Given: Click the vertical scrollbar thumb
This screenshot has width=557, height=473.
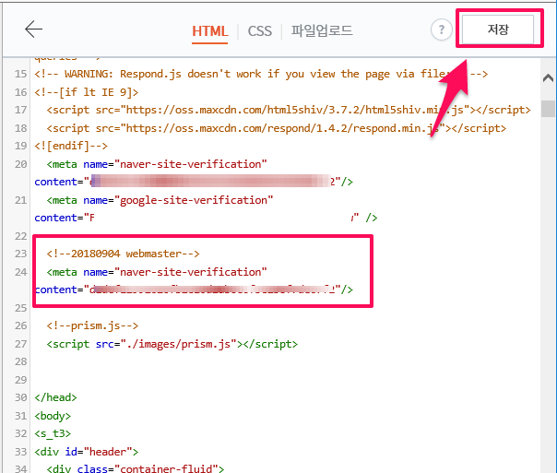Looking at the screenshot, I should [x=548, y=109].
